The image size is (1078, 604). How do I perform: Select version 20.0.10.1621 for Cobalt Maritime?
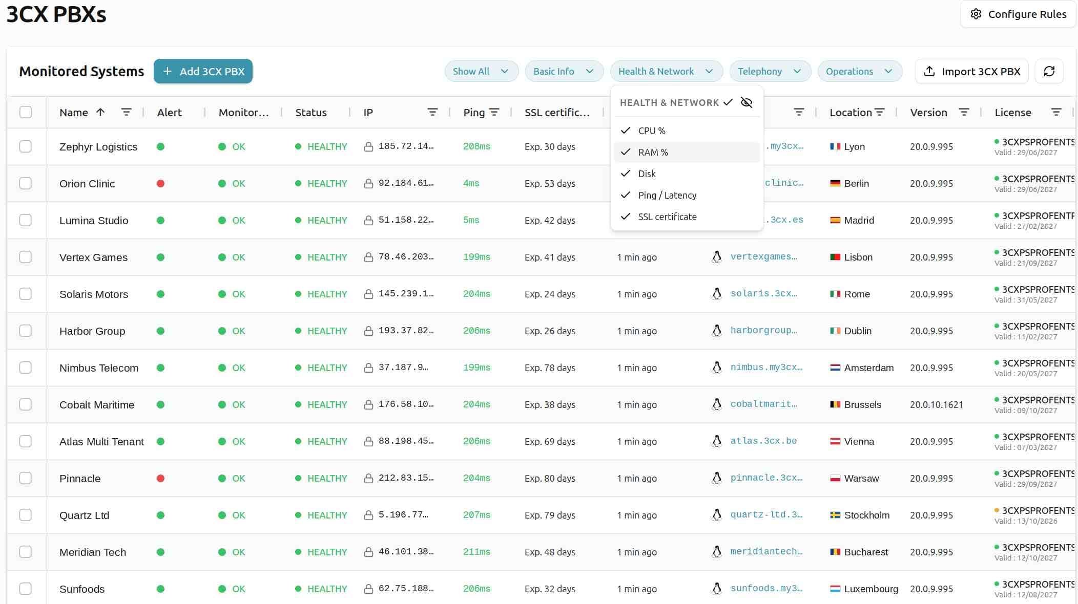click(x=937, y=404)
